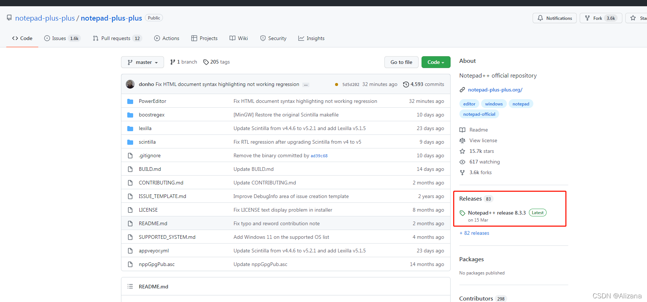Click the nppGpgPub.asc file icon
Image resolution: width=647 pixels, height=302 pixels.
click(x=130, y=264)
